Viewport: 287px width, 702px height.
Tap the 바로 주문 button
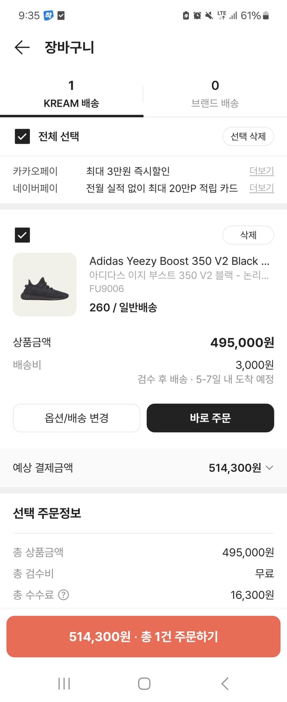[210, 418]
